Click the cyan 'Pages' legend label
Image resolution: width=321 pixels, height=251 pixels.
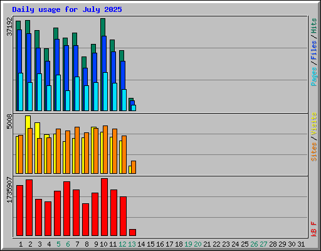click(314, 77)
